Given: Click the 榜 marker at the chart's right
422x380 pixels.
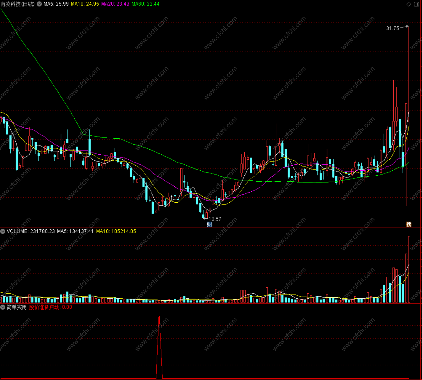Looking at the screenshot, I should (x=409, y=224).
